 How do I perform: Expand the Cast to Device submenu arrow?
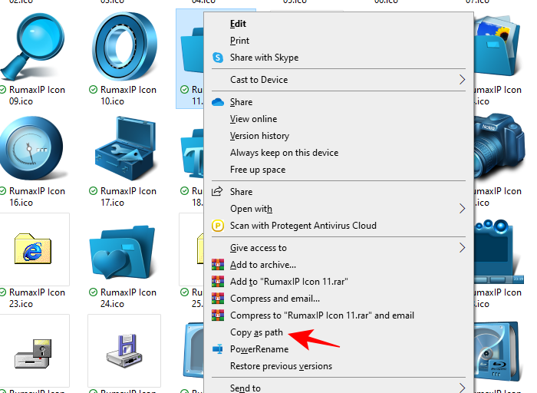click(x=462, y=80)
